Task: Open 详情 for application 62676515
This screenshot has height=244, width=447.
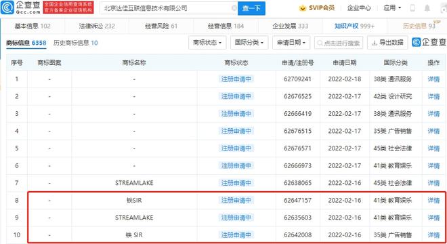Action: click(433, 131)
